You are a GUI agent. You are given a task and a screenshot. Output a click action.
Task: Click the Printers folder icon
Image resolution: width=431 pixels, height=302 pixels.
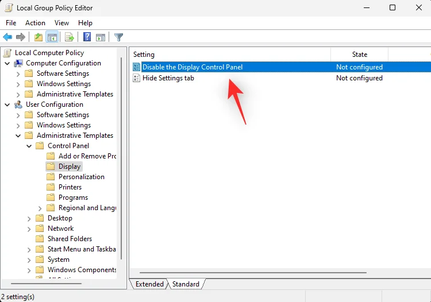(x=51, y=187)
